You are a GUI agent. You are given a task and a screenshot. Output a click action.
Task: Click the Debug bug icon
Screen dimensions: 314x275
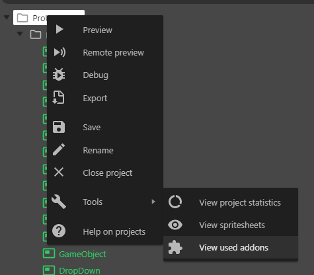coord(59,75)
